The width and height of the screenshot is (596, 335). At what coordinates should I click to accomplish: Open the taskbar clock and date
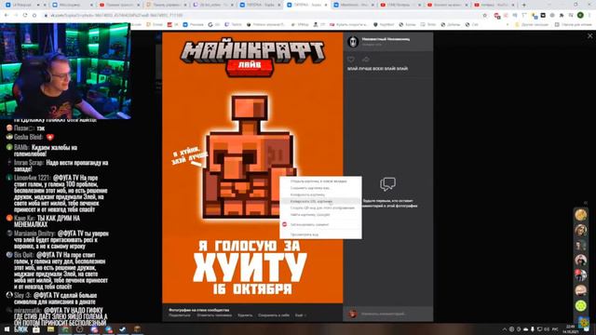point(570,328)
